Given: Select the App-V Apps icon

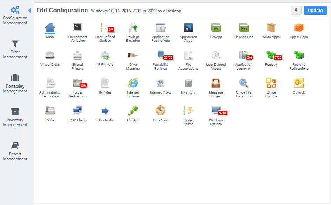Looking at the screenshot, I should tap(299, 28).
